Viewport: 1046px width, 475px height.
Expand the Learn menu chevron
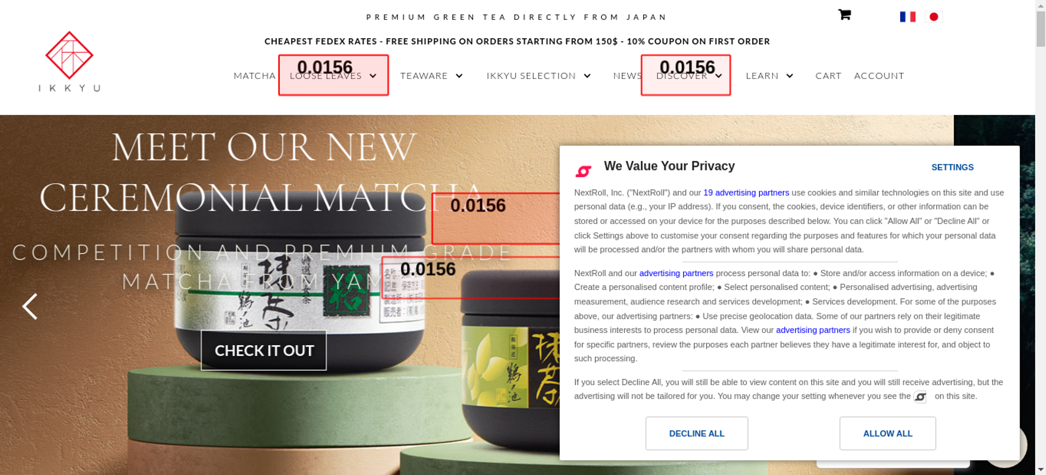[790, 76]
